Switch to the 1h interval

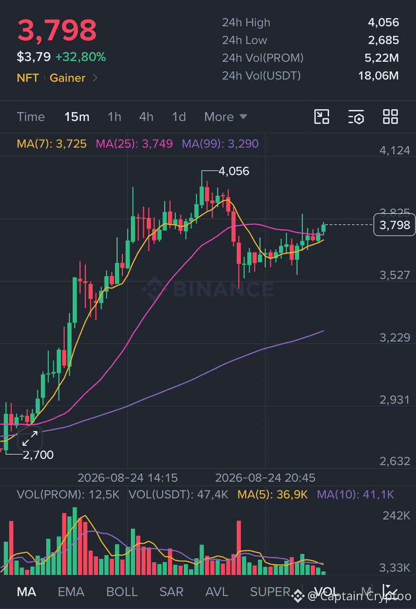(x=115, y=117)
